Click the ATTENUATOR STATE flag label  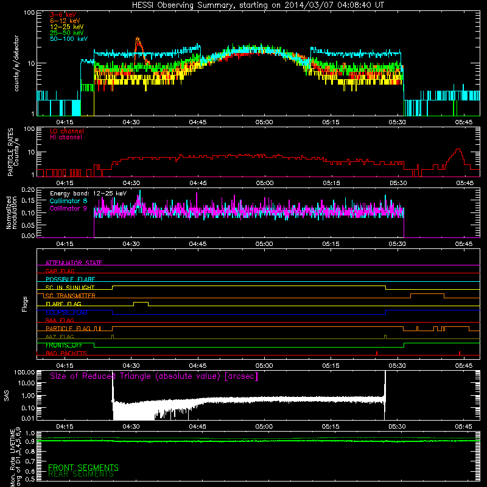coord(74,263)
